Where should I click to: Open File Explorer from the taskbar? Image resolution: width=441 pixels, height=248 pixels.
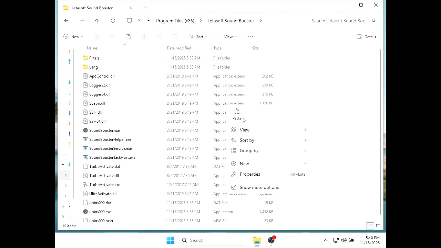(x=257, y=240)
